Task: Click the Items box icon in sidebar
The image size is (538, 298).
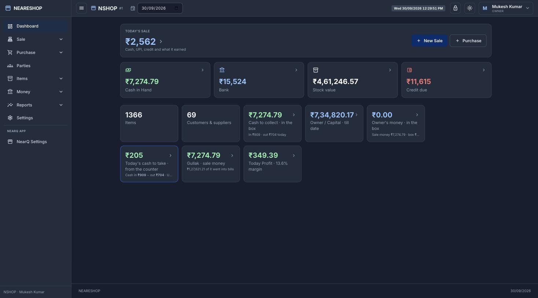Action: pyautogui.click(x=10, y=79)
